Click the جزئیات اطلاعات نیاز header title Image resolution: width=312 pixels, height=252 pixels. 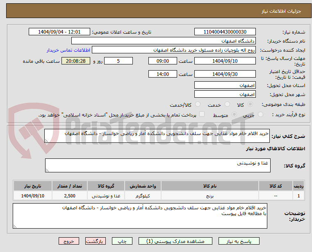tap(281, 11)
